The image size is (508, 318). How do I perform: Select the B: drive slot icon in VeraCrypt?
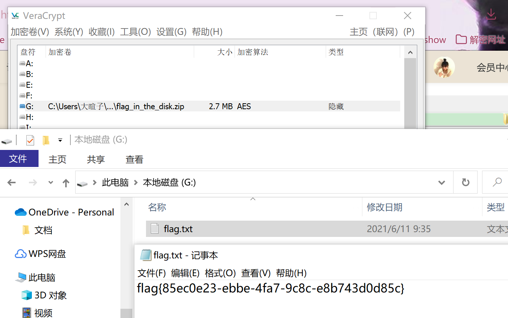[x=22, y=74]
